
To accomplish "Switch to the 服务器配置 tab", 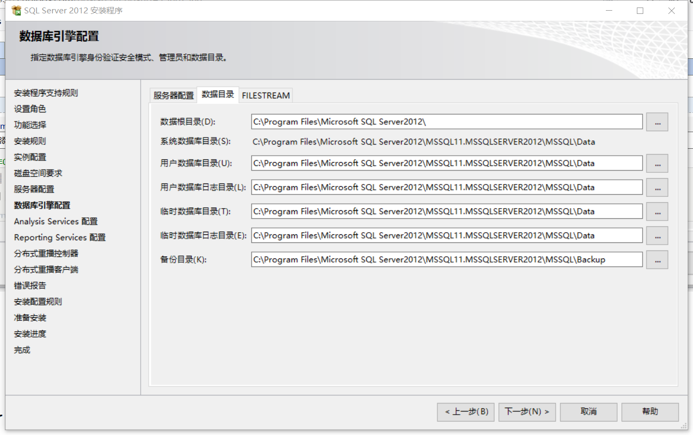I will pos(174,95).
